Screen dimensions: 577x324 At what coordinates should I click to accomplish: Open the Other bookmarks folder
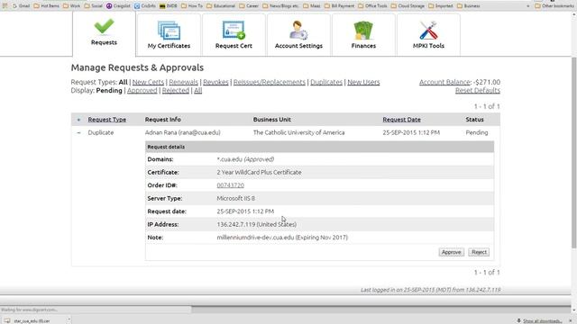point(554,6)
